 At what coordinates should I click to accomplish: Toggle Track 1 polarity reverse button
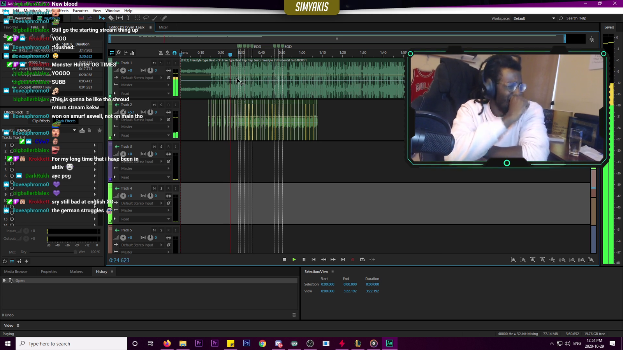[169, 78]
